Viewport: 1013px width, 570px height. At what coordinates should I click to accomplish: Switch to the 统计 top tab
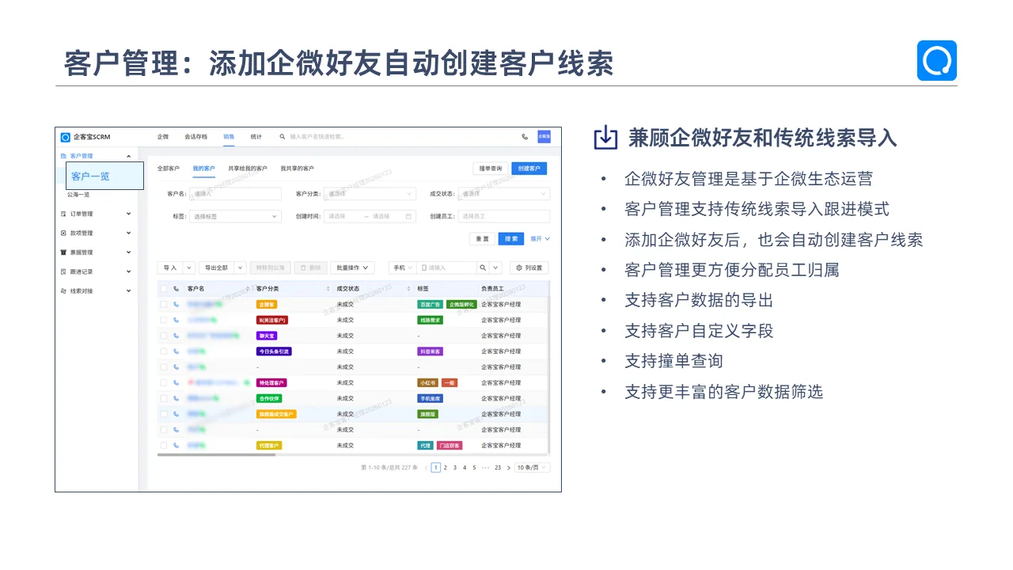click(x=256, y=137)
